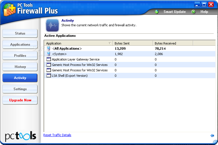Click the 1,982 bytes sent value
The height and width of the screenshot is (145, 218).
(x=119, y=54)
